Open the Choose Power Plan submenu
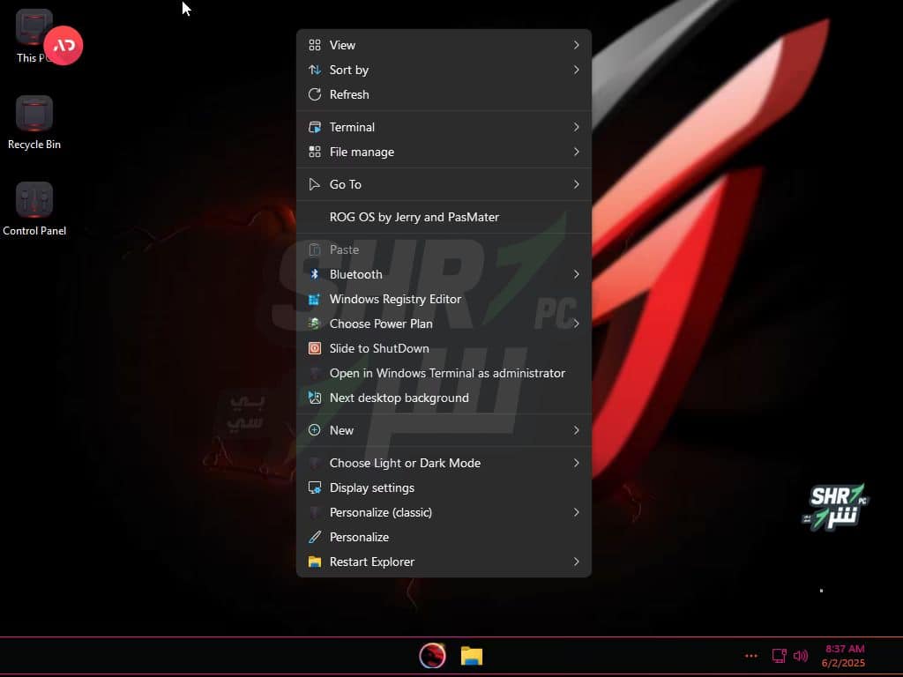The width and height of the screenshot is (903, 677). coord(381,324)
